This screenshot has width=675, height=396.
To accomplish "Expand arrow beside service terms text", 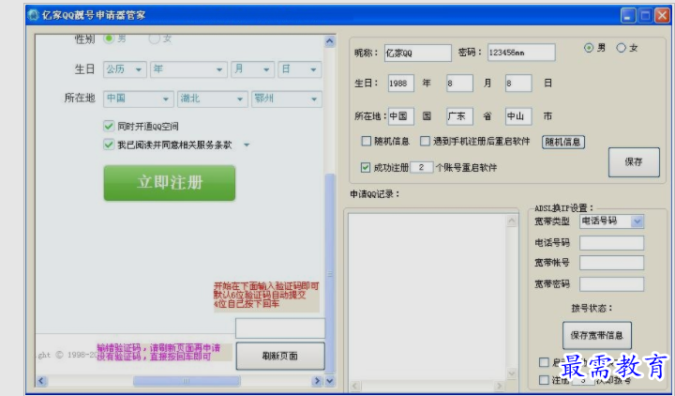I will [x=247, y=145].
